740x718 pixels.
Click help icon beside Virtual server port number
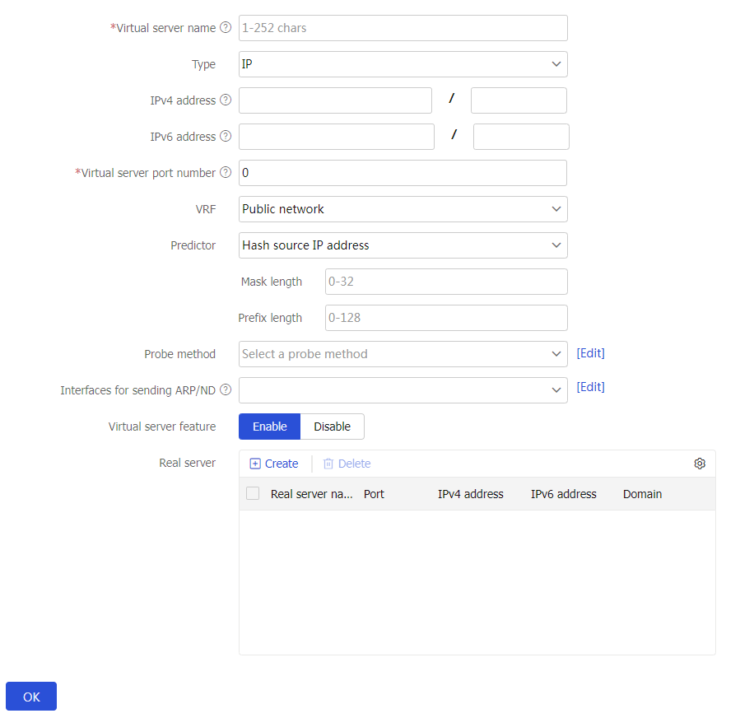tap(226, 173)
